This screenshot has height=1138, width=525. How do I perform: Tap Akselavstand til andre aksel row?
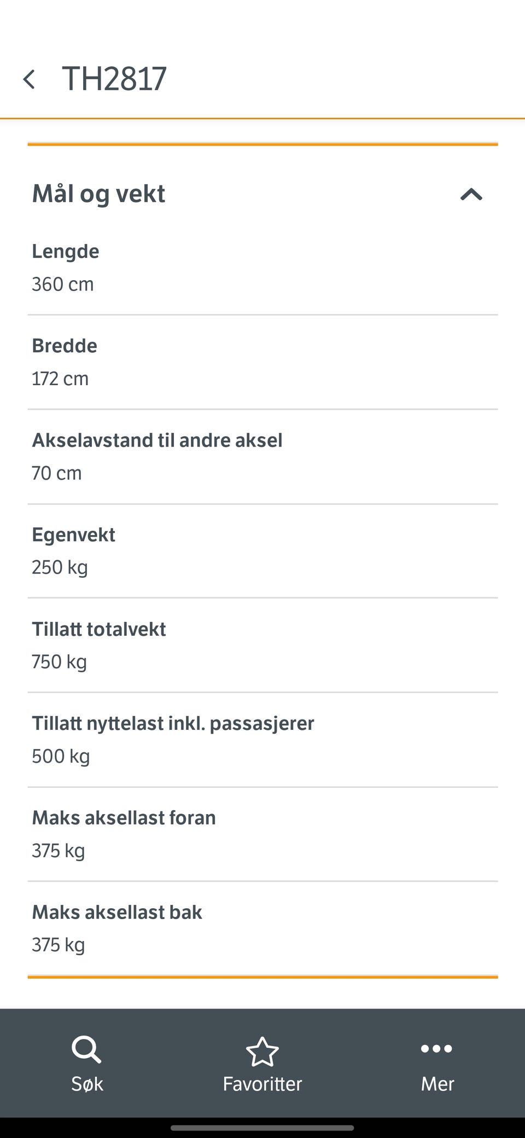262,456
